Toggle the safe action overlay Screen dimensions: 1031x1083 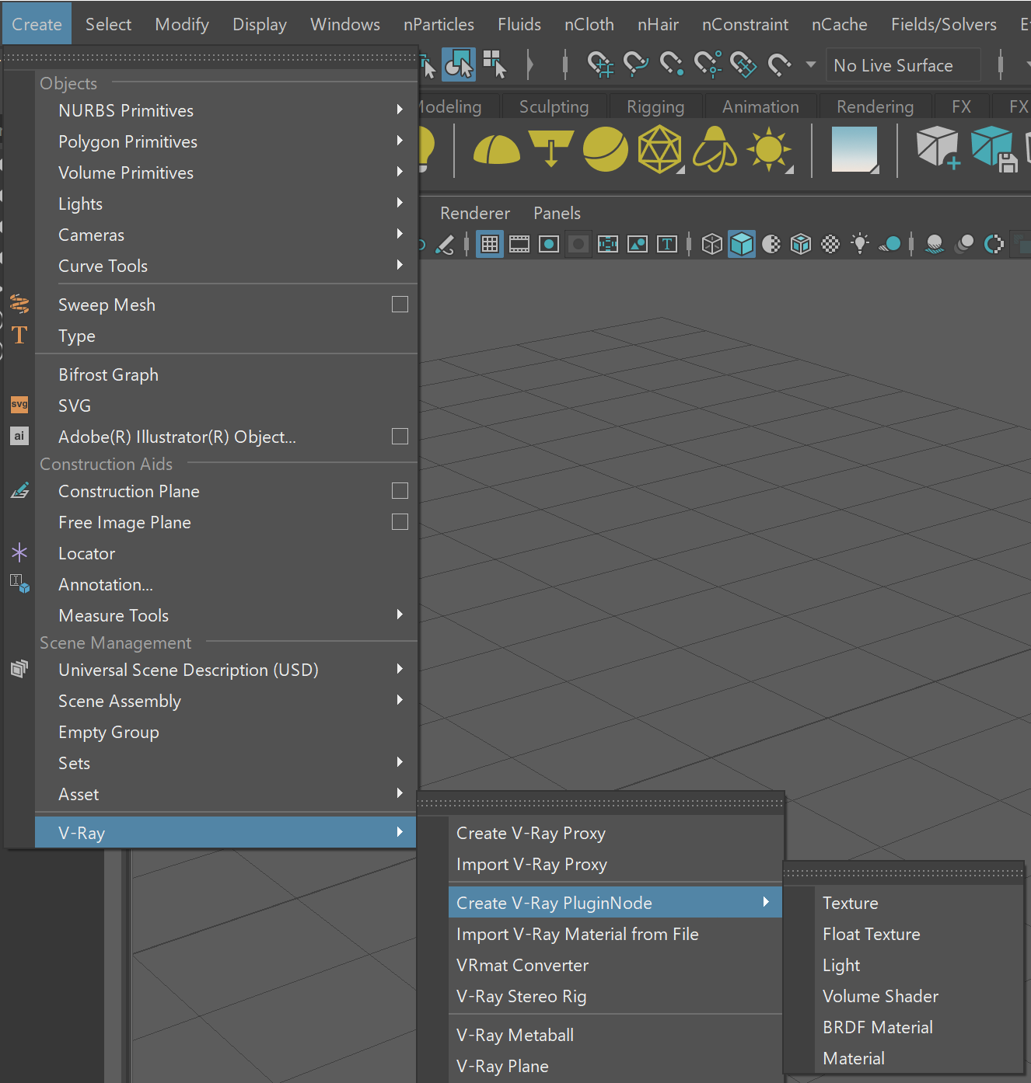point(638,245)
